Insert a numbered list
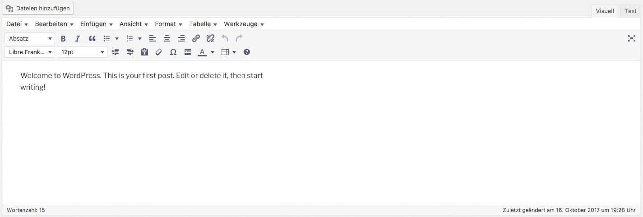 pos(130,38)
